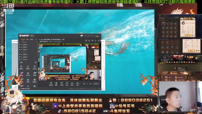Add a multimedia play source

pyautogui.click(x=67, y=84)
